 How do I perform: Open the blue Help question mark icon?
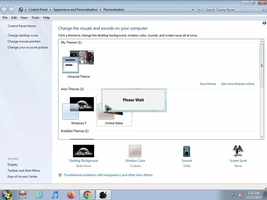tap(264, 23)
